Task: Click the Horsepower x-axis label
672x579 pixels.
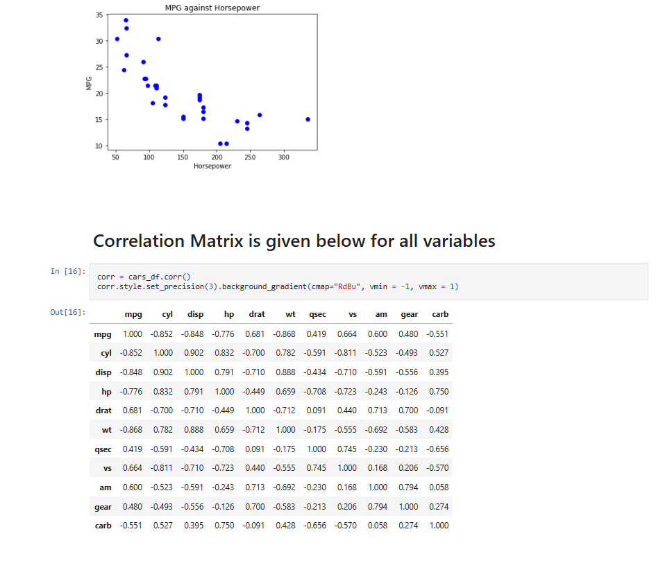Action: [212, 166]
